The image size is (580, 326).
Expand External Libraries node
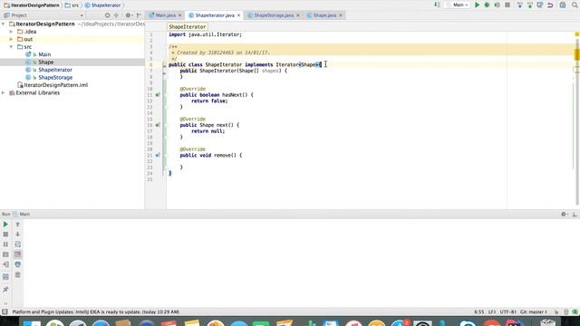[x=4, y=92]
